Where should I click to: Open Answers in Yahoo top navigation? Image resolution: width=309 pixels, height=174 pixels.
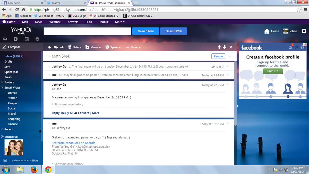pyautogui.click(x=73, y=22)
